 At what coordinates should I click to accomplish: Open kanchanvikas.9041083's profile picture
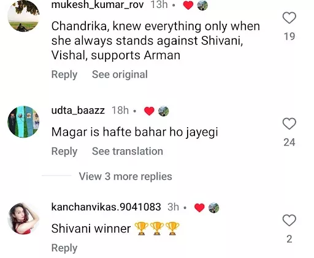click(x=23, y=218)
